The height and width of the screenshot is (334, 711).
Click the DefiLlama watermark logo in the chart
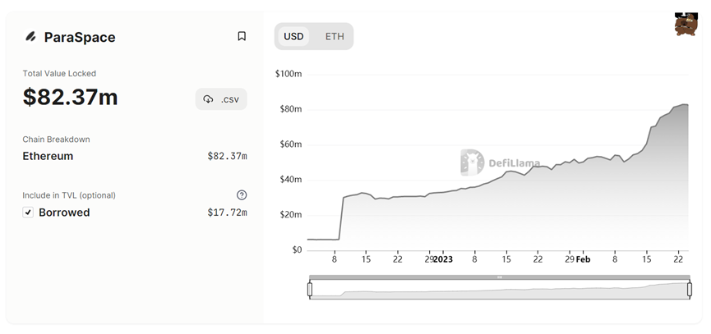472,162
